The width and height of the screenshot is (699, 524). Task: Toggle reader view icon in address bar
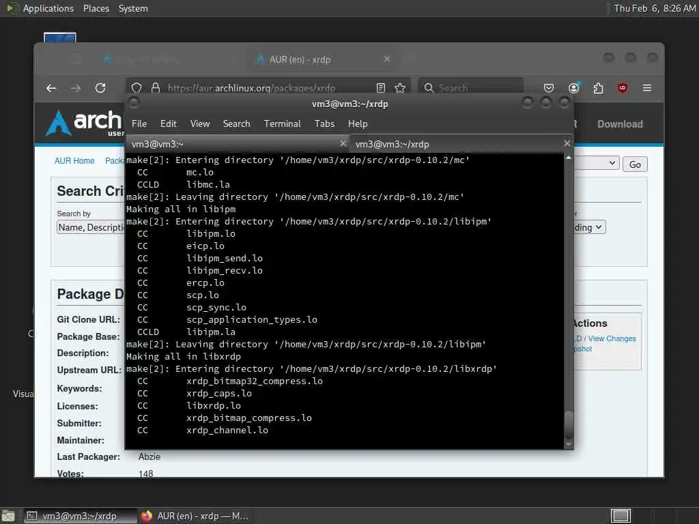[381, 88]
